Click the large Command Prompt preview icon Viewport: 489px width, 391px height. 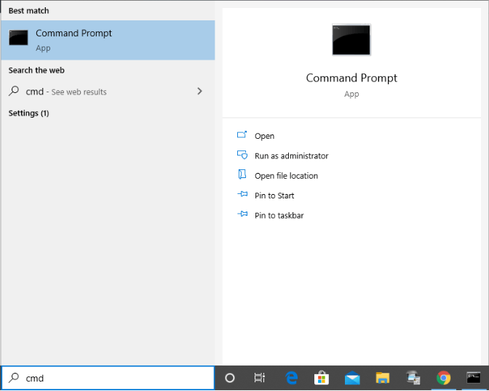[x=351, y=39]
